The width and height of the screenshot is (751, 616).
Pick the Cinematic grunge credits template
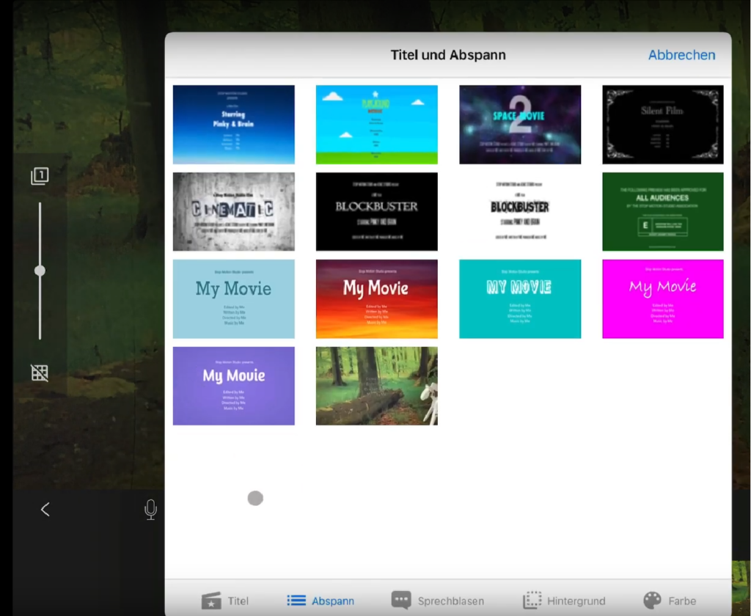pos(233,212)
